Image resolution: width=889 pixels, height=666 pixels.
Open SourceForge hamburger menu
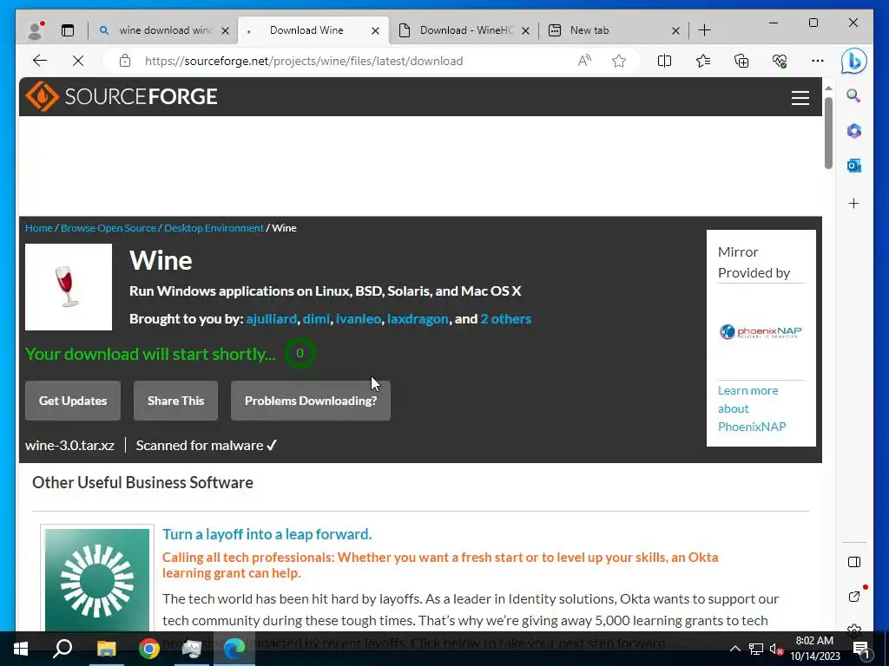click(x=800, y=98)
